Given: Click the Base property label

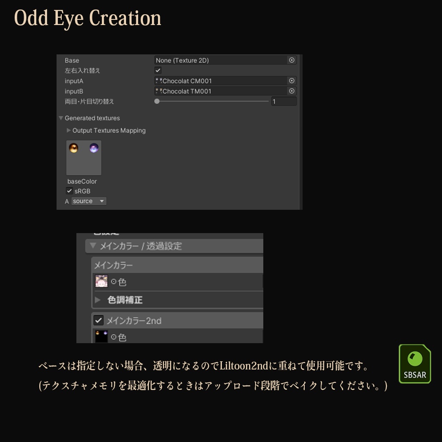Looking at the screenshot, I should 72,60.
